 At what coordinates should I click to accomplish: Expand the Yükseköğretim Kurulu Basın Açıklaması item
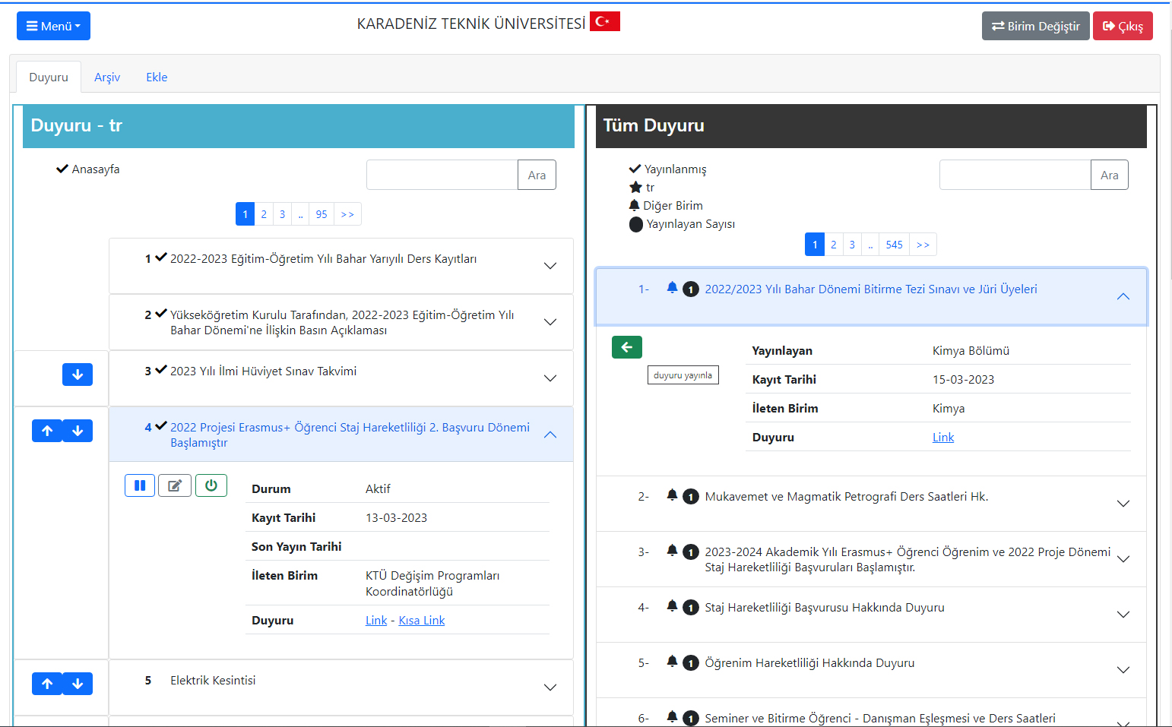pos(341,322)
